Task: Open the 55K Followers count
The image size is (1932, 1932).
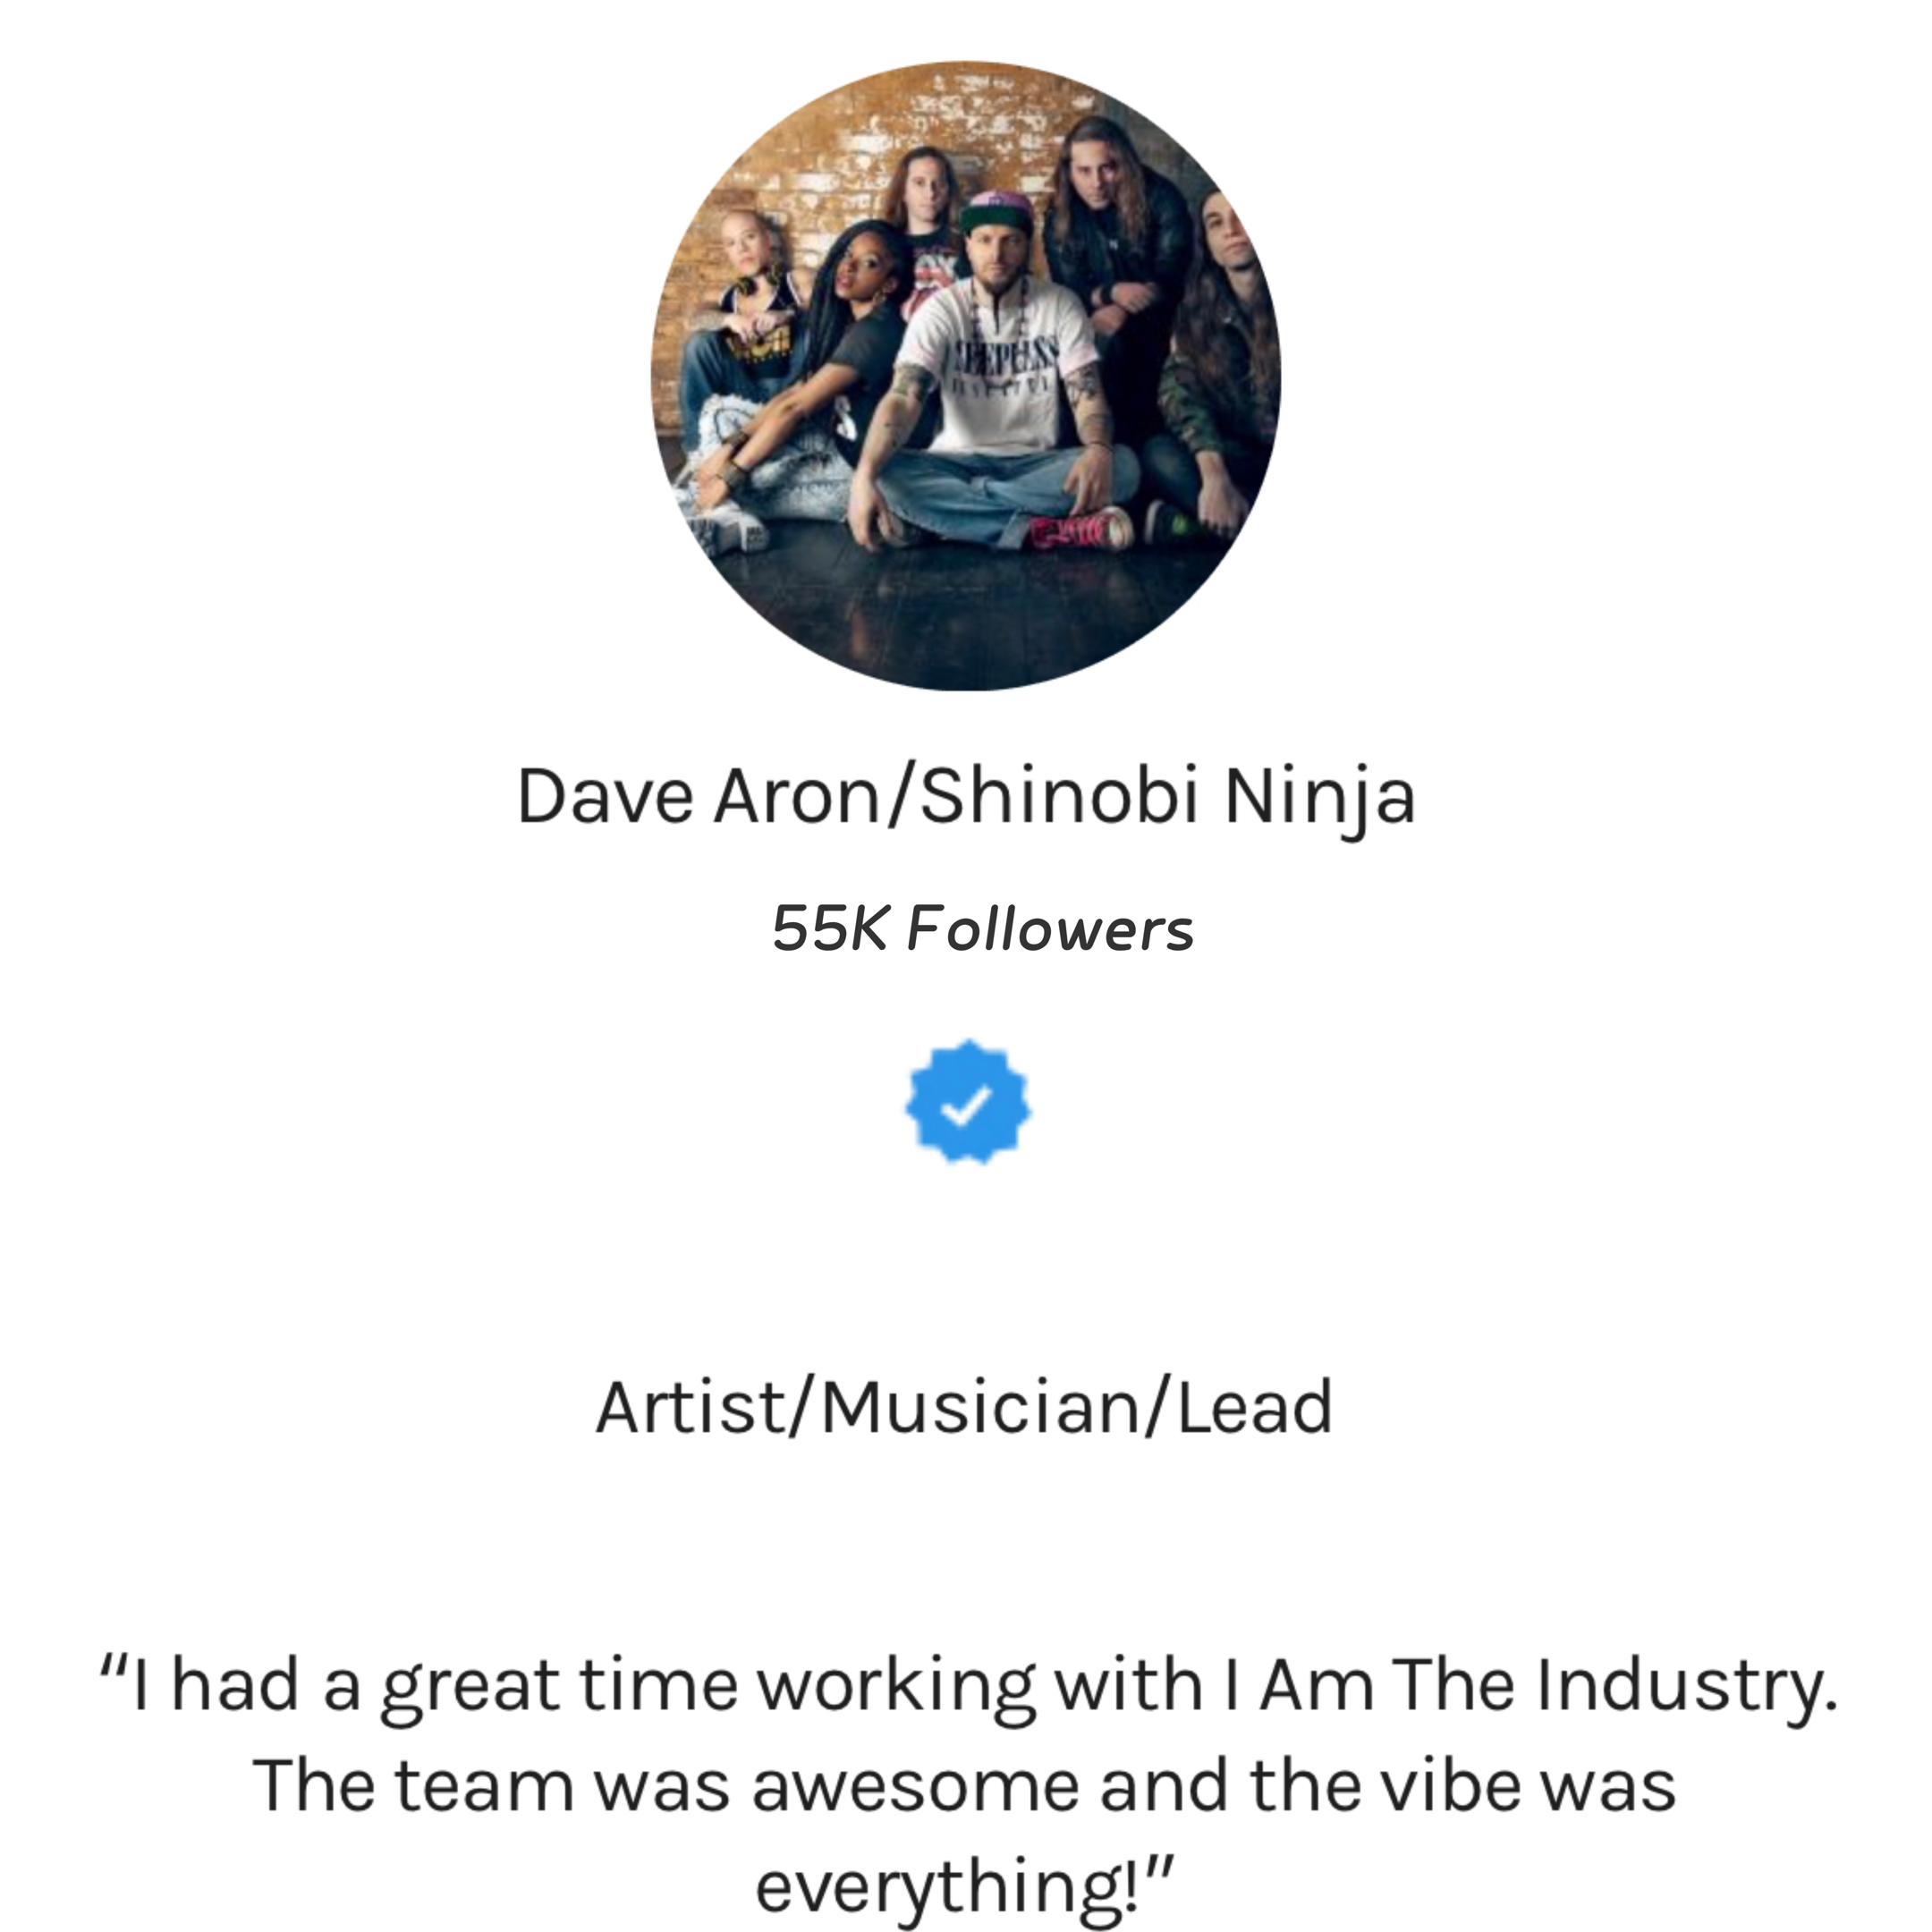Action: coord(982,929)
